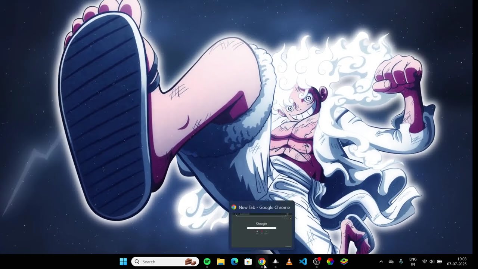Launch Microsoft Edge from the taskbar

pyautogui.click(x=235, y=262)
